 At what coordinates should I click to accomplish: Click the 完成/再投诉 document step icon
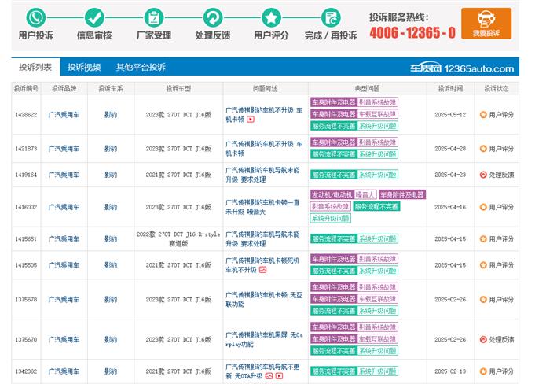click(x=331, y=17)
